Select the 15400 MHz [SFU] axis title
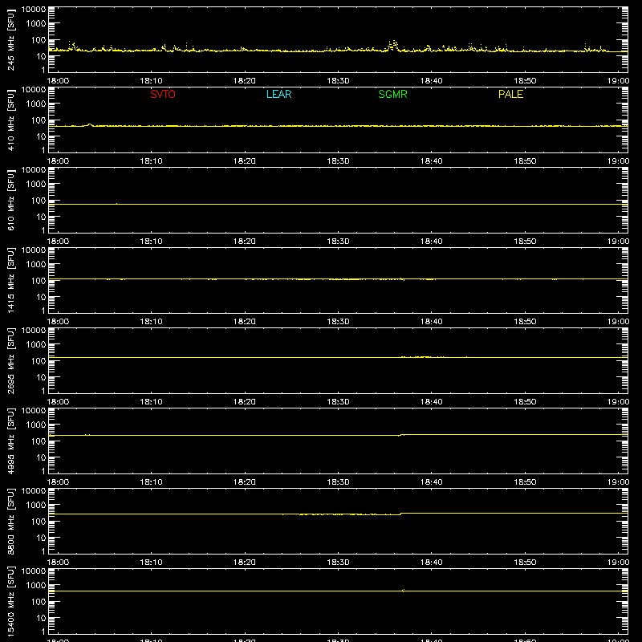Viewport: 642px width, 642px height. pyautogui.click(x=10, y=601)
